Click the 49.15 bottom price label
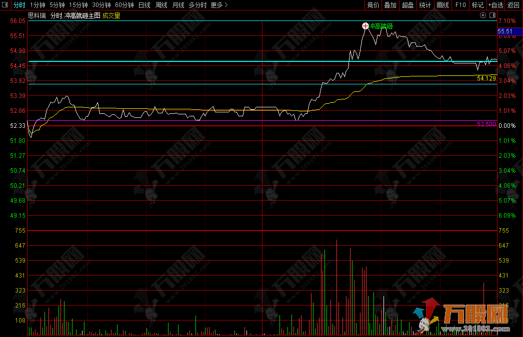 17,216
